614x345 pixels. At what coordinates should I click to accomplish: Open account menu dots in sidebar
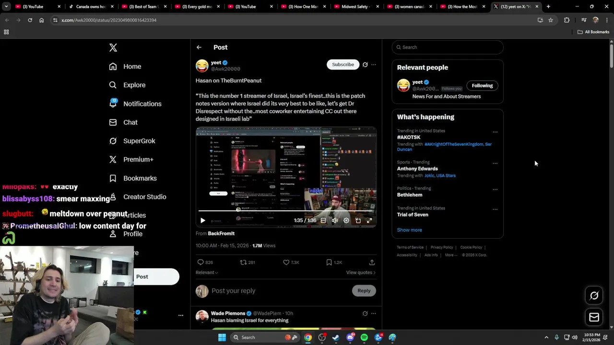click(x=181, y=315)
